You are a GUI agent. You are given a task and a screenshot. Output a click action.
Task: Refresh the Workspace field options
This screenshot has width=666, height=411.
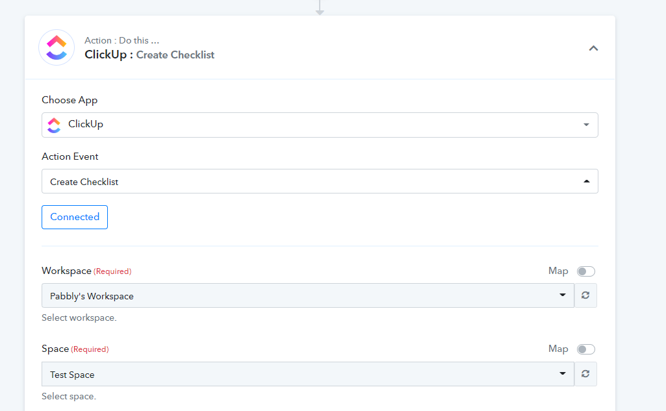[585, 295]
